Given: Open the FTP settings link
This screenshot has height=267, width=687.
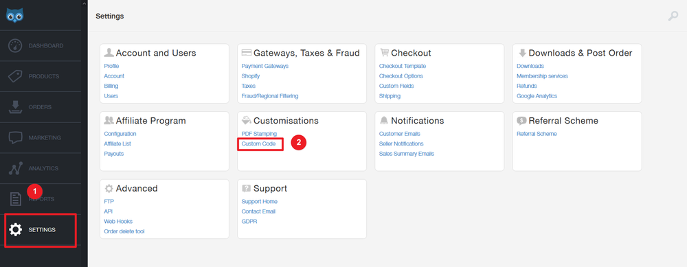Looking at the screenshot, I should pos(109,202).
